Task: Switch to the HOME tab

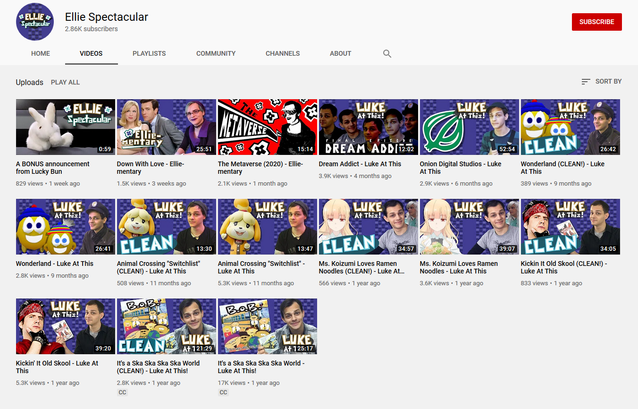Action: [x=41, y=53]
